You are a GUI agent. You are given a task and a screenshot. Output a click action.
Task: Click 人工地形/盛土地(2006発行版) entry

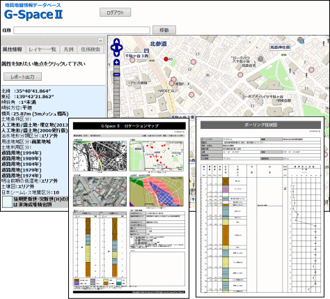(x=35, y=130)
